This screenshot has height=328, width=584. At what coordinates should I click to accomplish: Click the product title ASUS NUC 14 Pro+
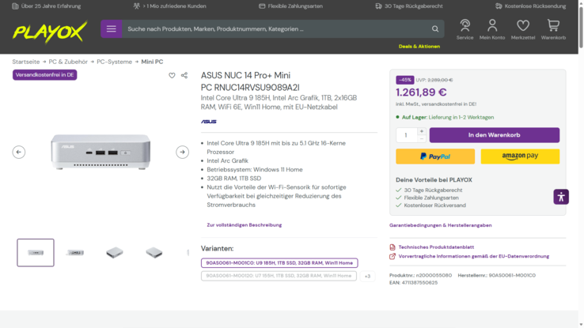(250, 81)
